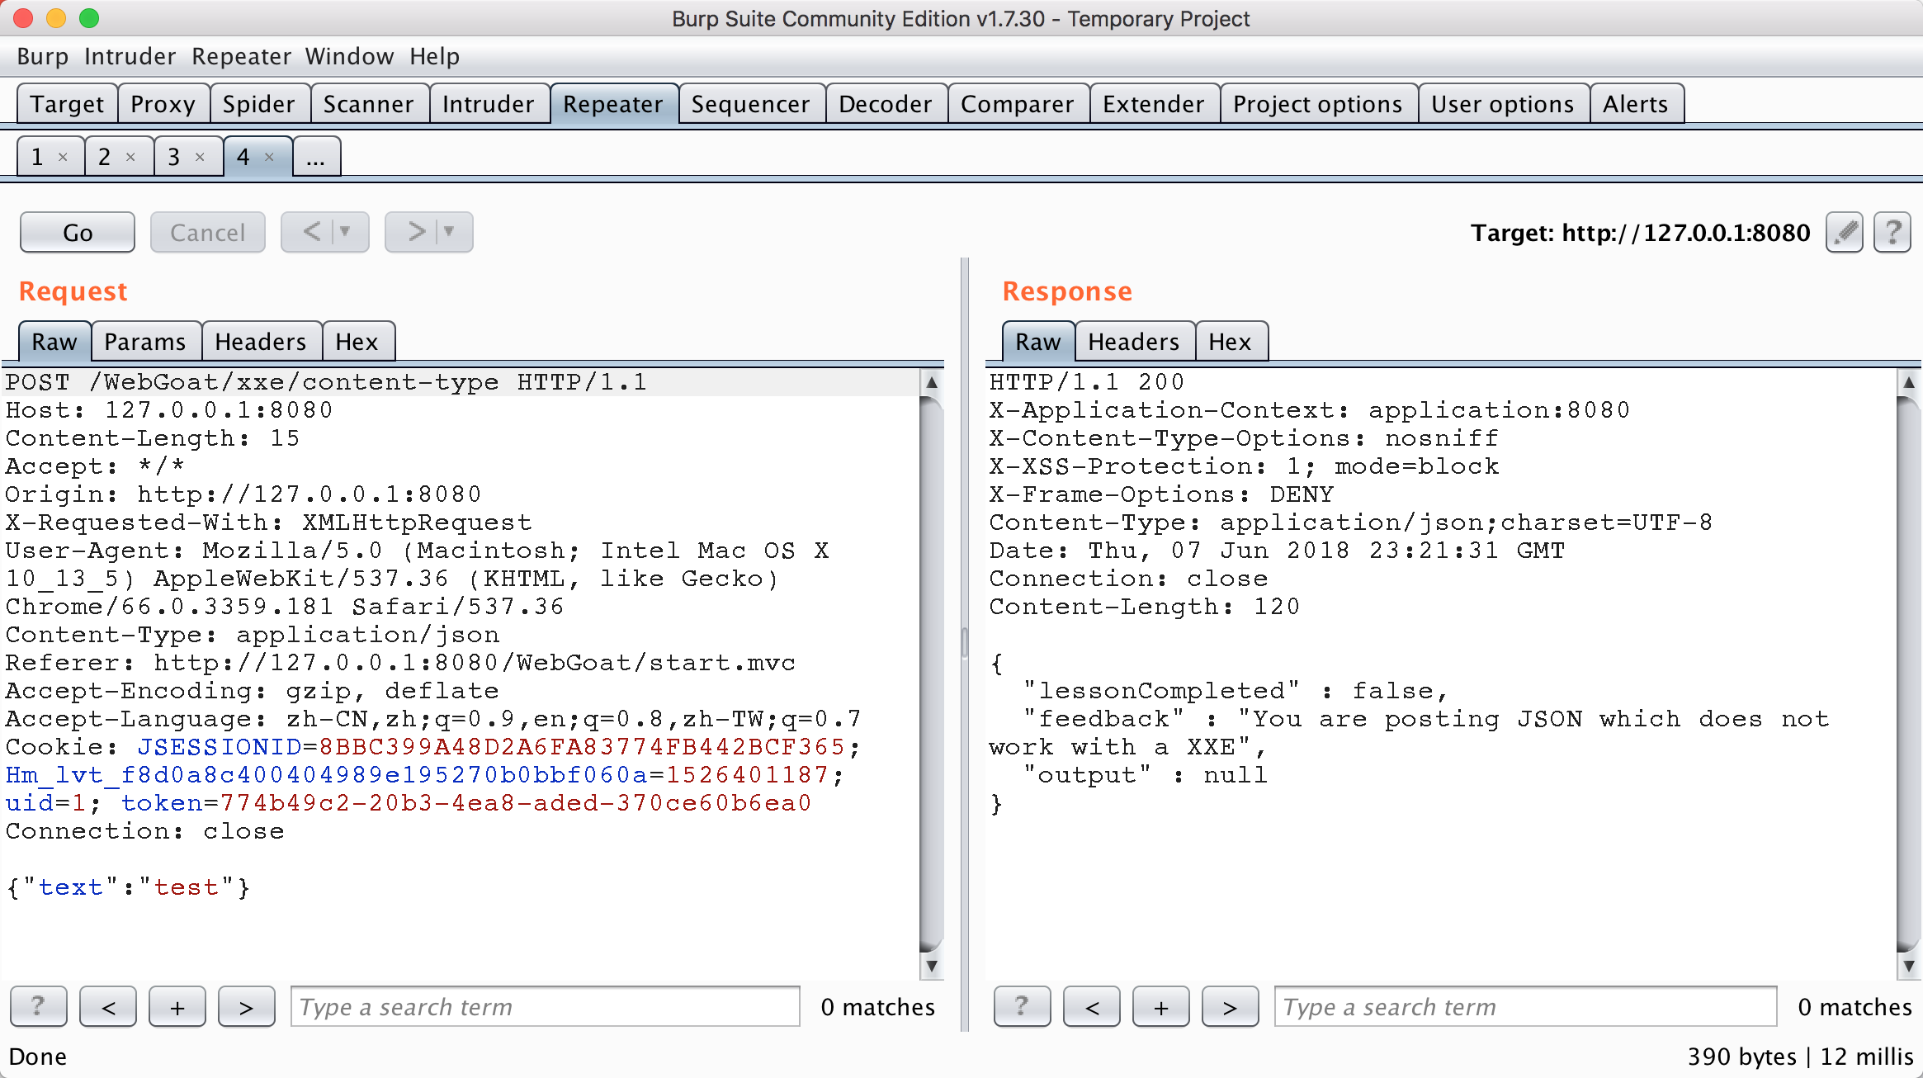Viewport: 1923px width, 1078px height.
Task: Show the request Headers view
Action: [261, 342]
